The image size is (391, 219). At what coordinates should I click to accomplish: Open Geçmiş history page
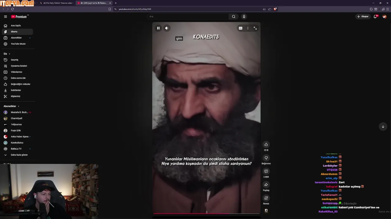pos(17,60)
